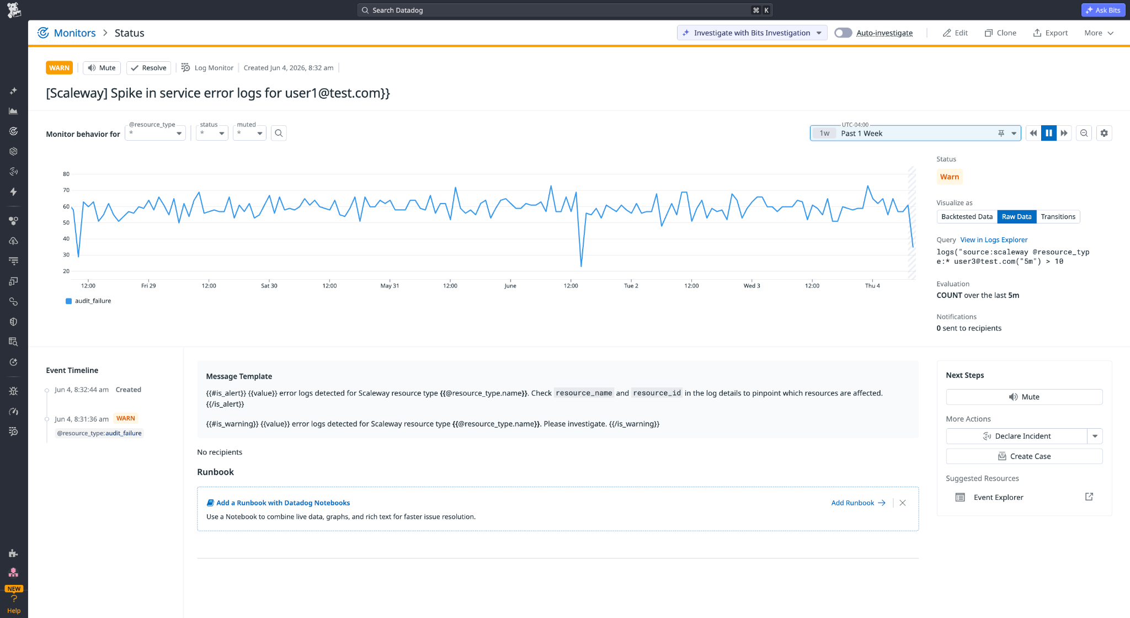Click Add Runbook link
This screenshot has width=1130, height=618.
[858, 503]
